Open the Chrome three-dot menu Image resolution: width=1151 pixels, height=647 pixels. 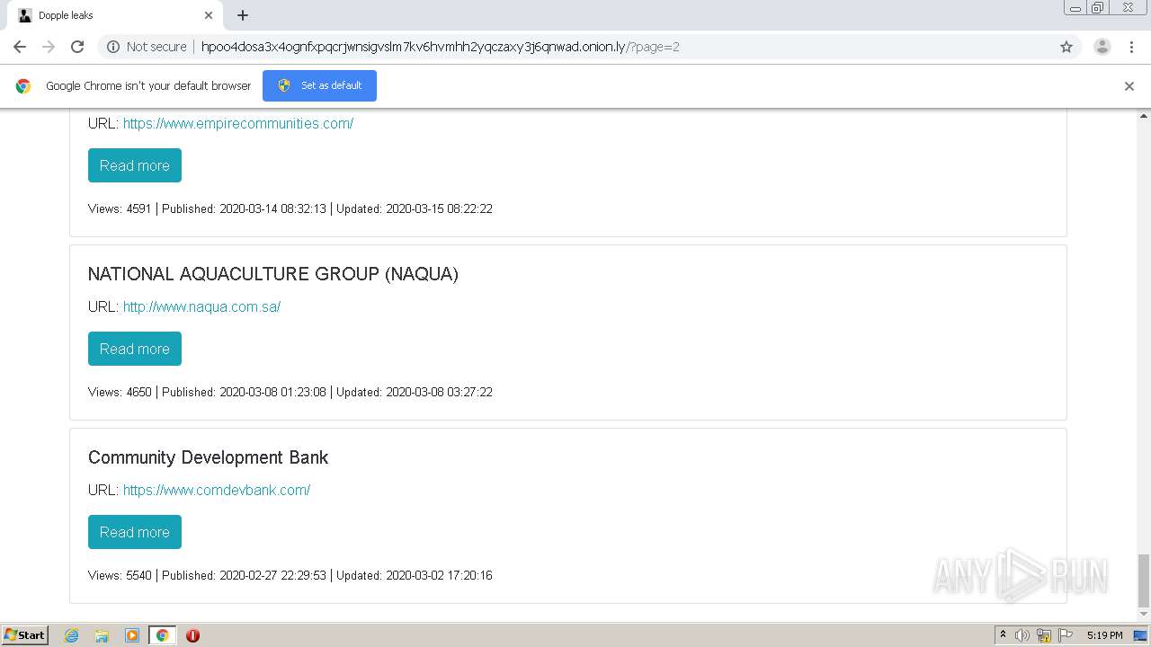(x=1131, y=47)
